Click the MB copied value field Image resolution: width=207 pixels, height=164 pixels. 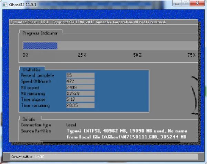(80, 88)
